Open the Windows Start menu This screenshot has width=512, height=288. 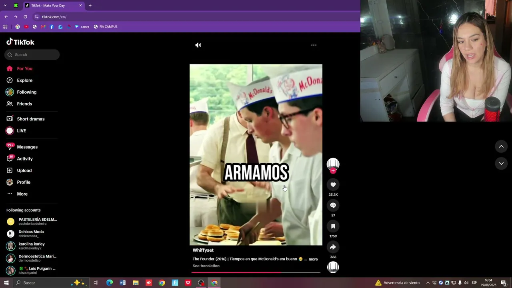6,283
